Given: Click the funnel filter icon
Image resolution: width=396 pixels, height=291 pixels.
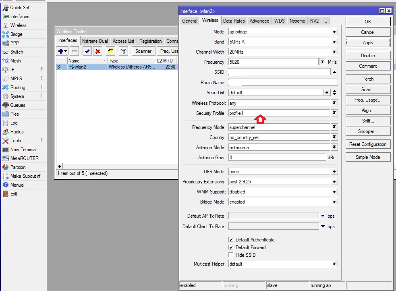Looking at the screenshot, I should [x=124, y=51].
